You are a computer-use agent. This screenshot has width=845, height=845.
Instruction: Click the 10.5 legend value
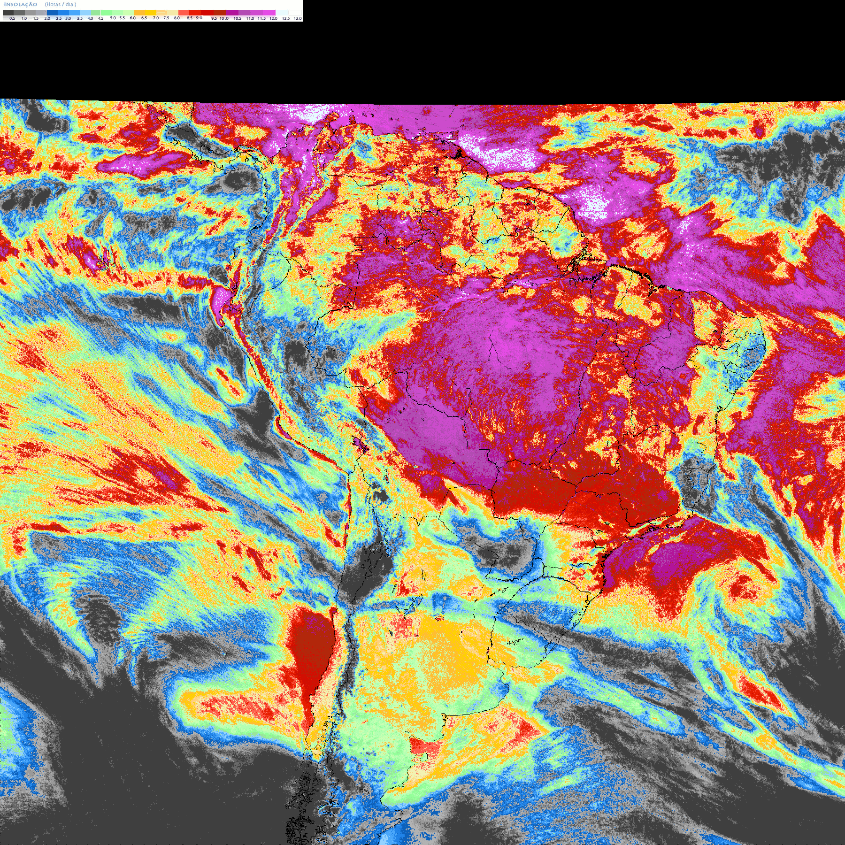tap(238, 18)
